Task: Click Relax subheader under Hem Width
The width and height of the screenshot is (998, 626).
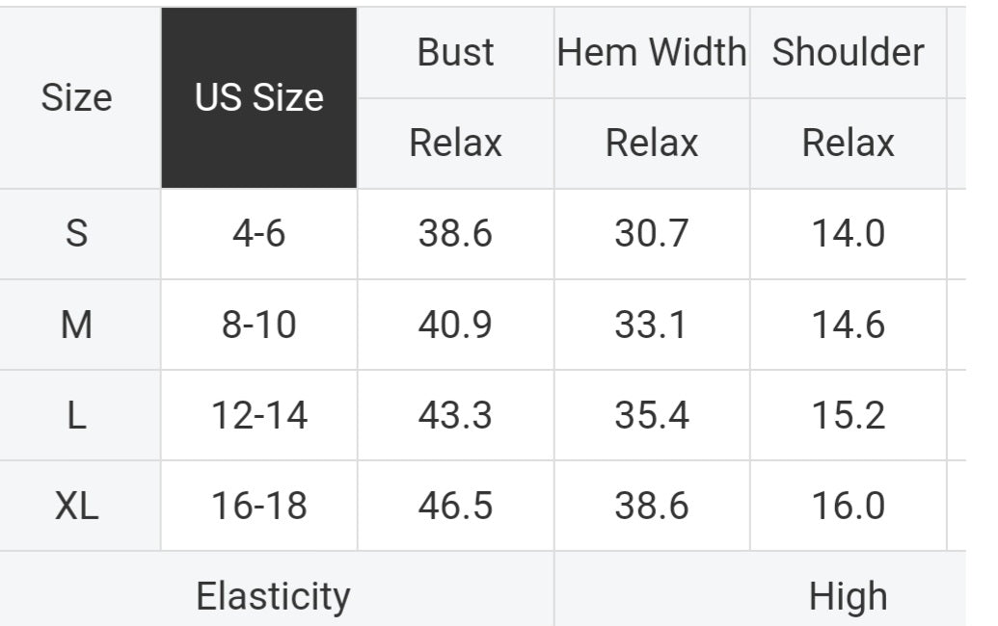Action: 652,143
